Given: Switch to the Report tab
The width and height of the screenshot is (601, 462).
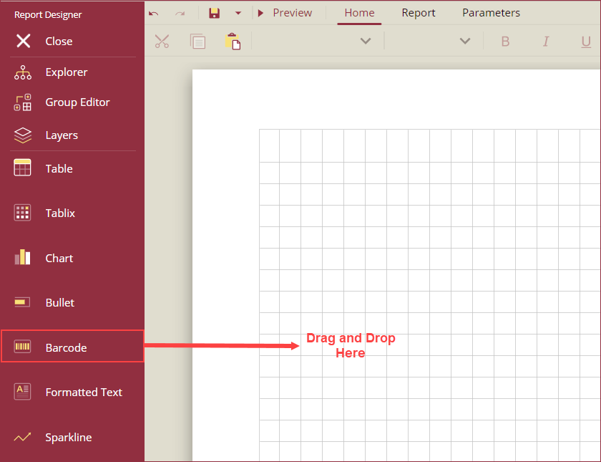Looking at the screenshot, I should coord(418,13).
